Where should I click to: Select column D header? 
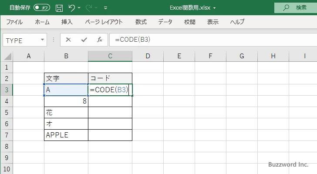coord(148,56)
